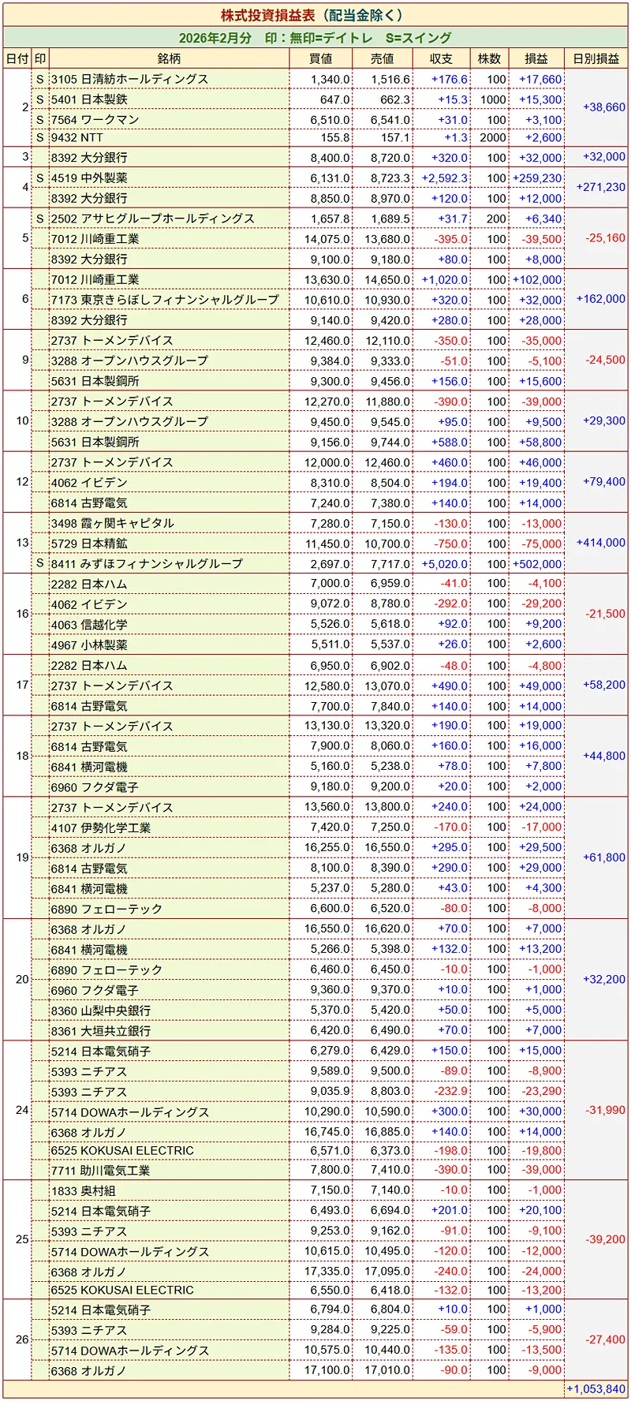Click the 8360 山梨中央銀行 stock name

100,1011
